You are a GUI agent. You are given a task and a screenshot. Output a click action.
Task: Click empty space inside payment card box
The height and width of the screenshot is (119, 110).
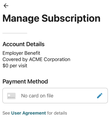[x=75, y=95]
